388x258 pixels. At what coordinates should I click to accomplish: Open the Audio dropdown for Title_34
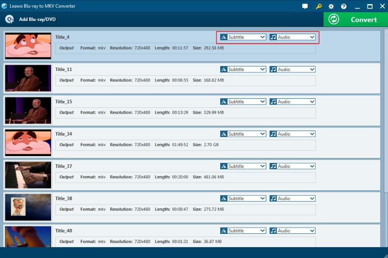tap(293, 134)
